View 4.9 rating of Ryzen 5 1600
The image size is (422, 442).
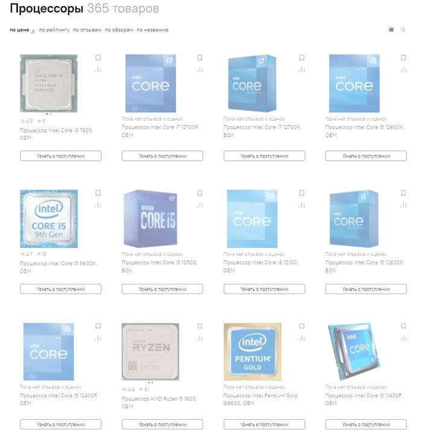[128, 389]
